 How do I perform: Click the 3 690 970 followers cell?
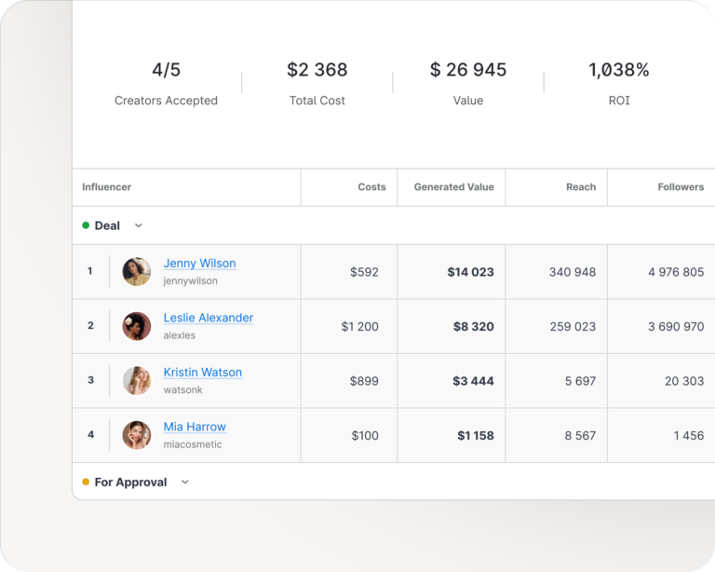pyautogui.click(x=676, y=327)
